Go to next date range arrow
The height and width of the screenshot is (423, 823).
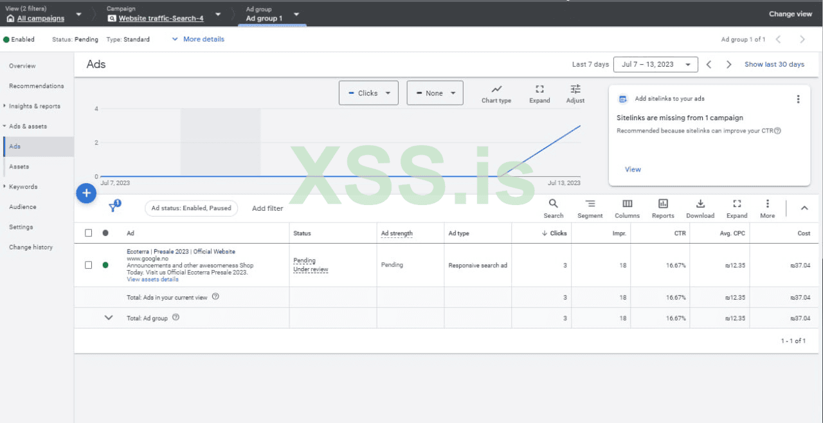coord(728,64)
